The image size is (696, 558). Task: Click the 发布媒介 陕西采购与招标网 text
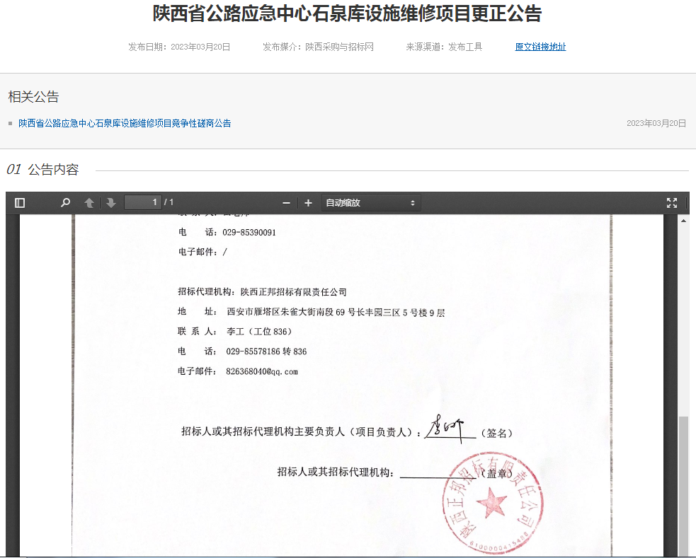point(318,47)
